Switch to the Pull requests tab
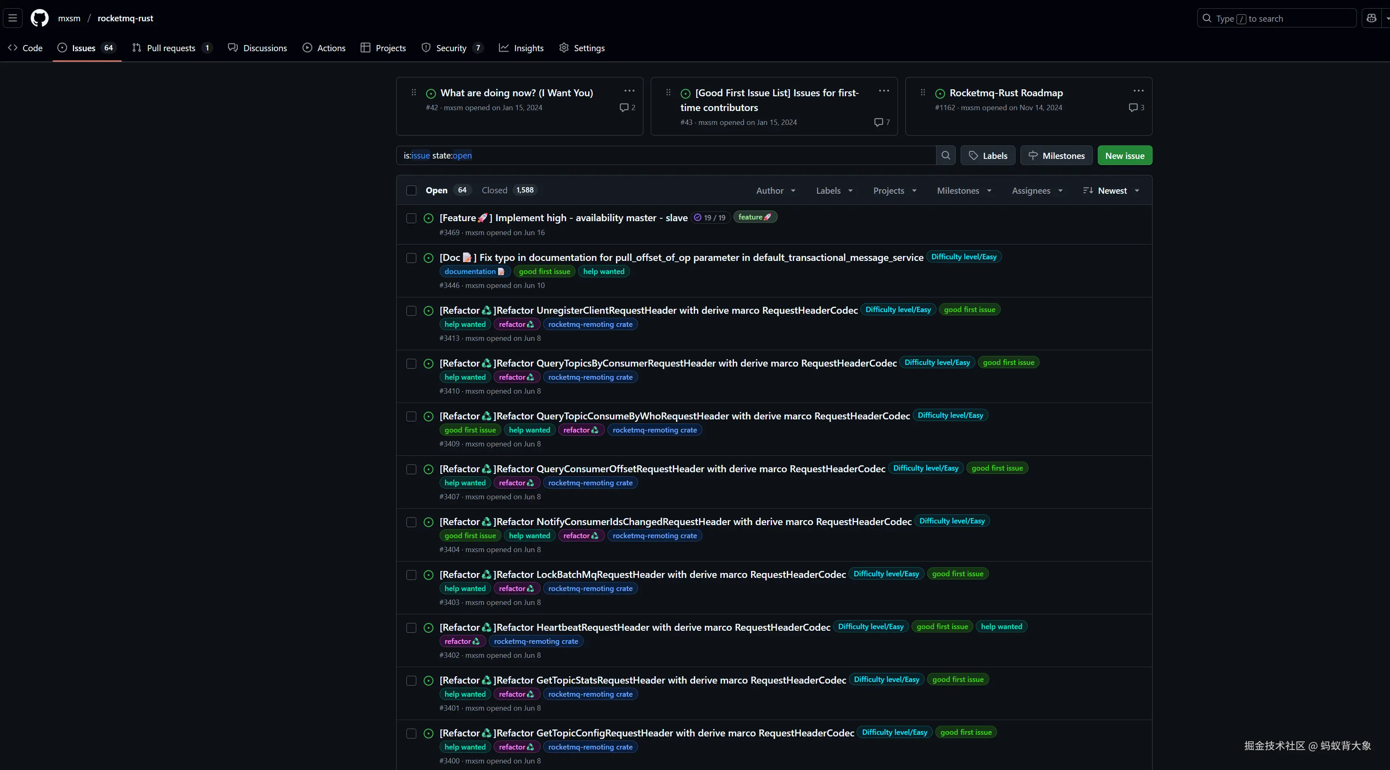1390x770 pixels. [x=172, y=48]
